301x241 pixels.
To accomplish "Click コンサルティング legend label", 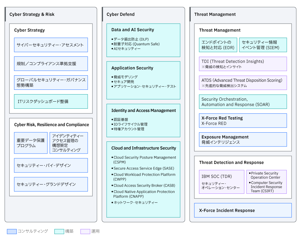I will (33, 231).
